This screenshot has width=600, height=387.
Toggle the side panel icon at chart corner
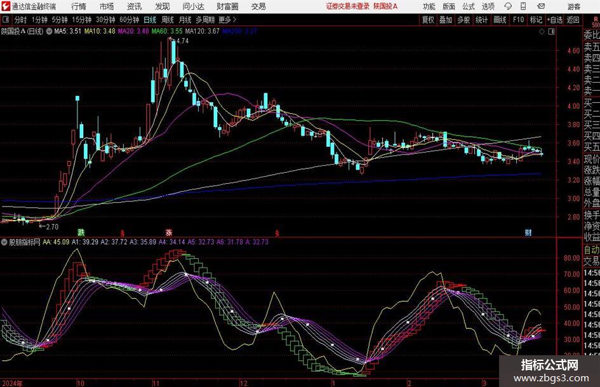551,32
